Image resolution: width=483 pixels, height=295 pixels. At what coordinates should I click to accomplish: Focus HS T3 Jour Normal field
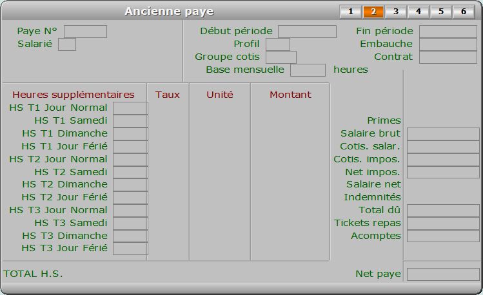(130, 211)
